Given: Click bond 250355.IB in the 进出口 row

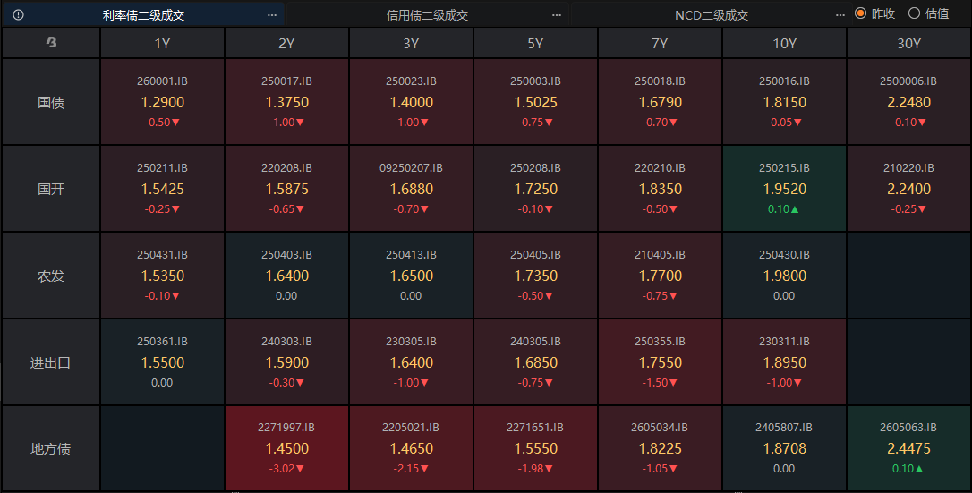Looking at the screenshot, I should click(660, 362).
